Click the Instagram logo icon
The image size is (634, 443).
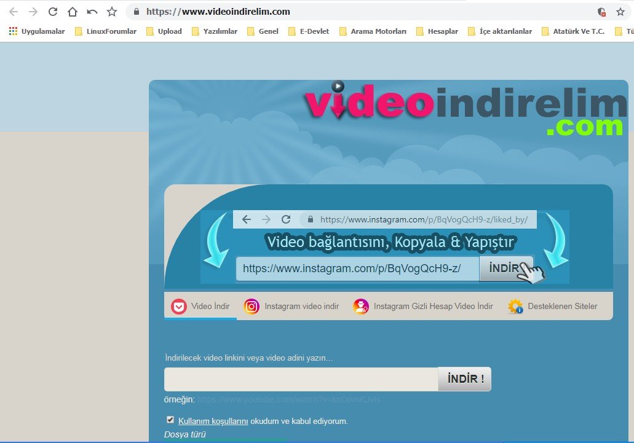(x=251, y=307)
